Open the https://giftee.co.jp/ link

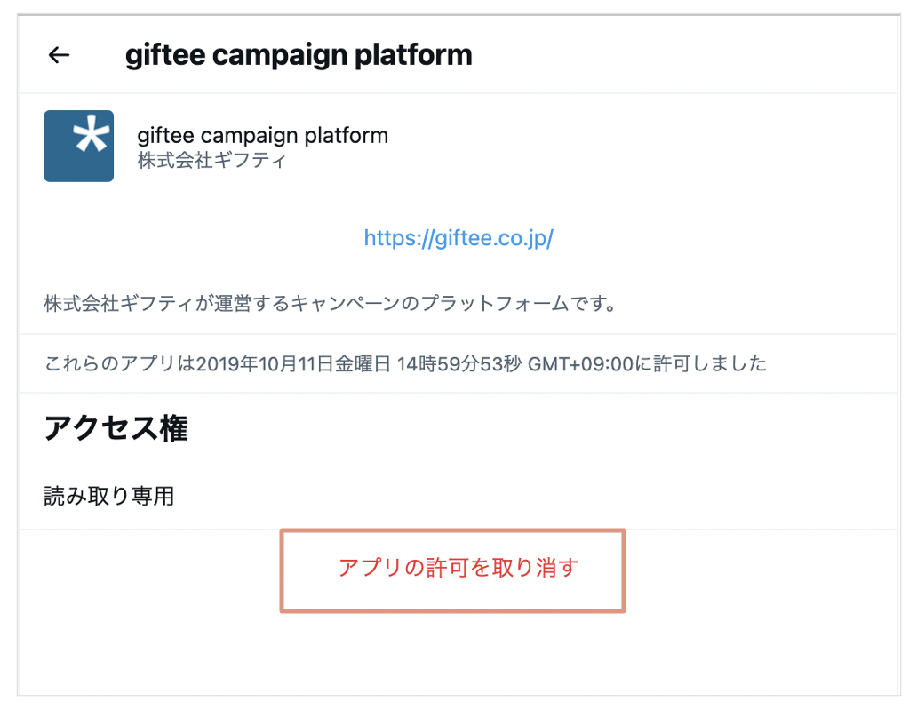click(458, 238)
